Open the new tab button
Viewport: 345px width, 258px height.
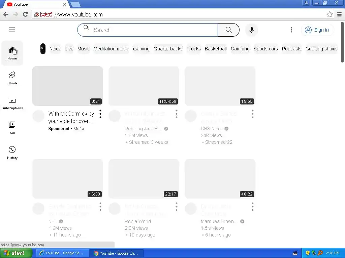pyautogui.click(x=75, y=4)
